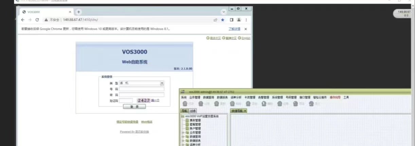Viewport: 415px width, 146px height.
Task: Click 了解详情 link in update bar
Action: [x=234, y=29]
